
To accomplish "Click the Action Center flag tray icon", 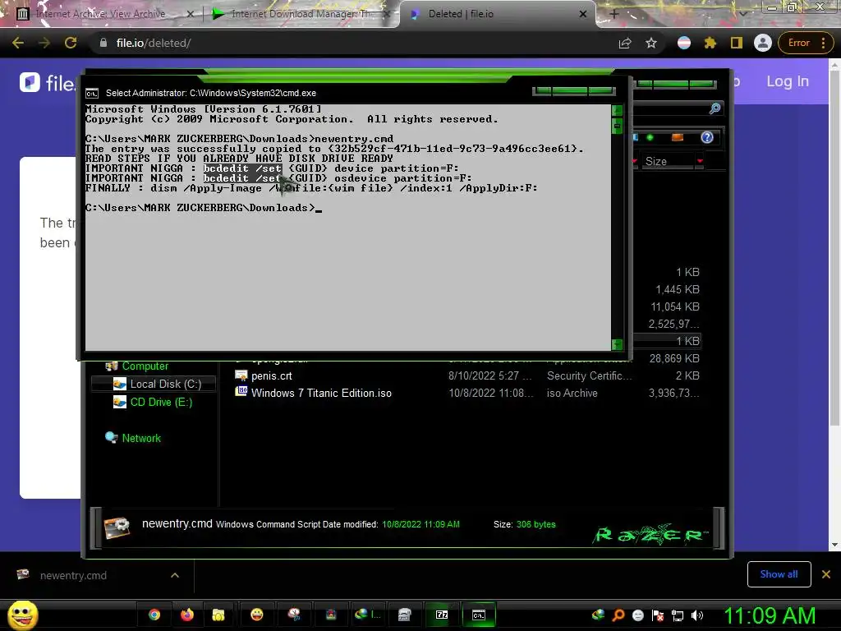I will (x=658, y=615).
